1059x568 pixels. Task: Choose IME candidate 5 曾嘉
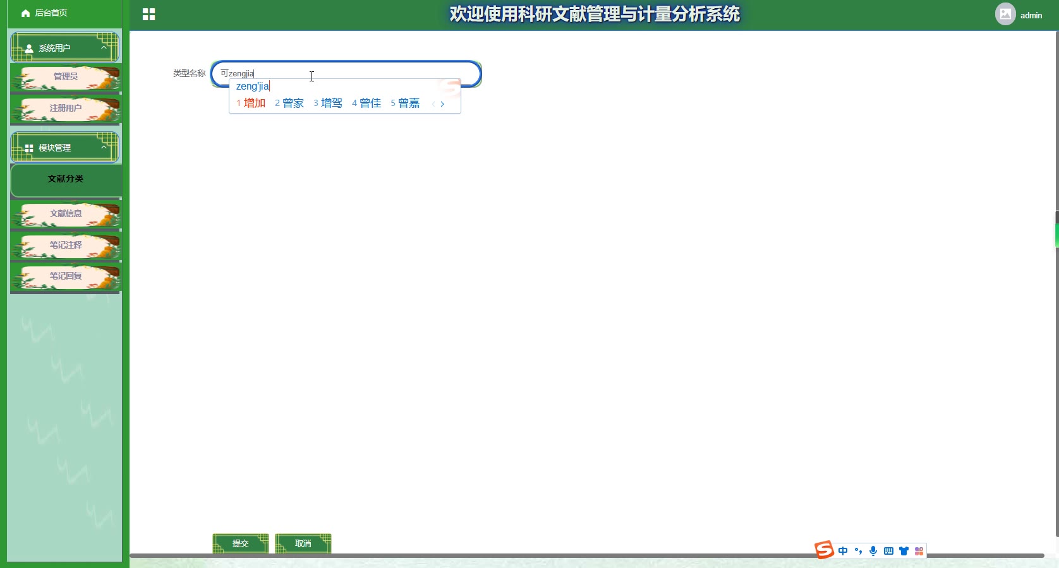(x=405, y=103)
